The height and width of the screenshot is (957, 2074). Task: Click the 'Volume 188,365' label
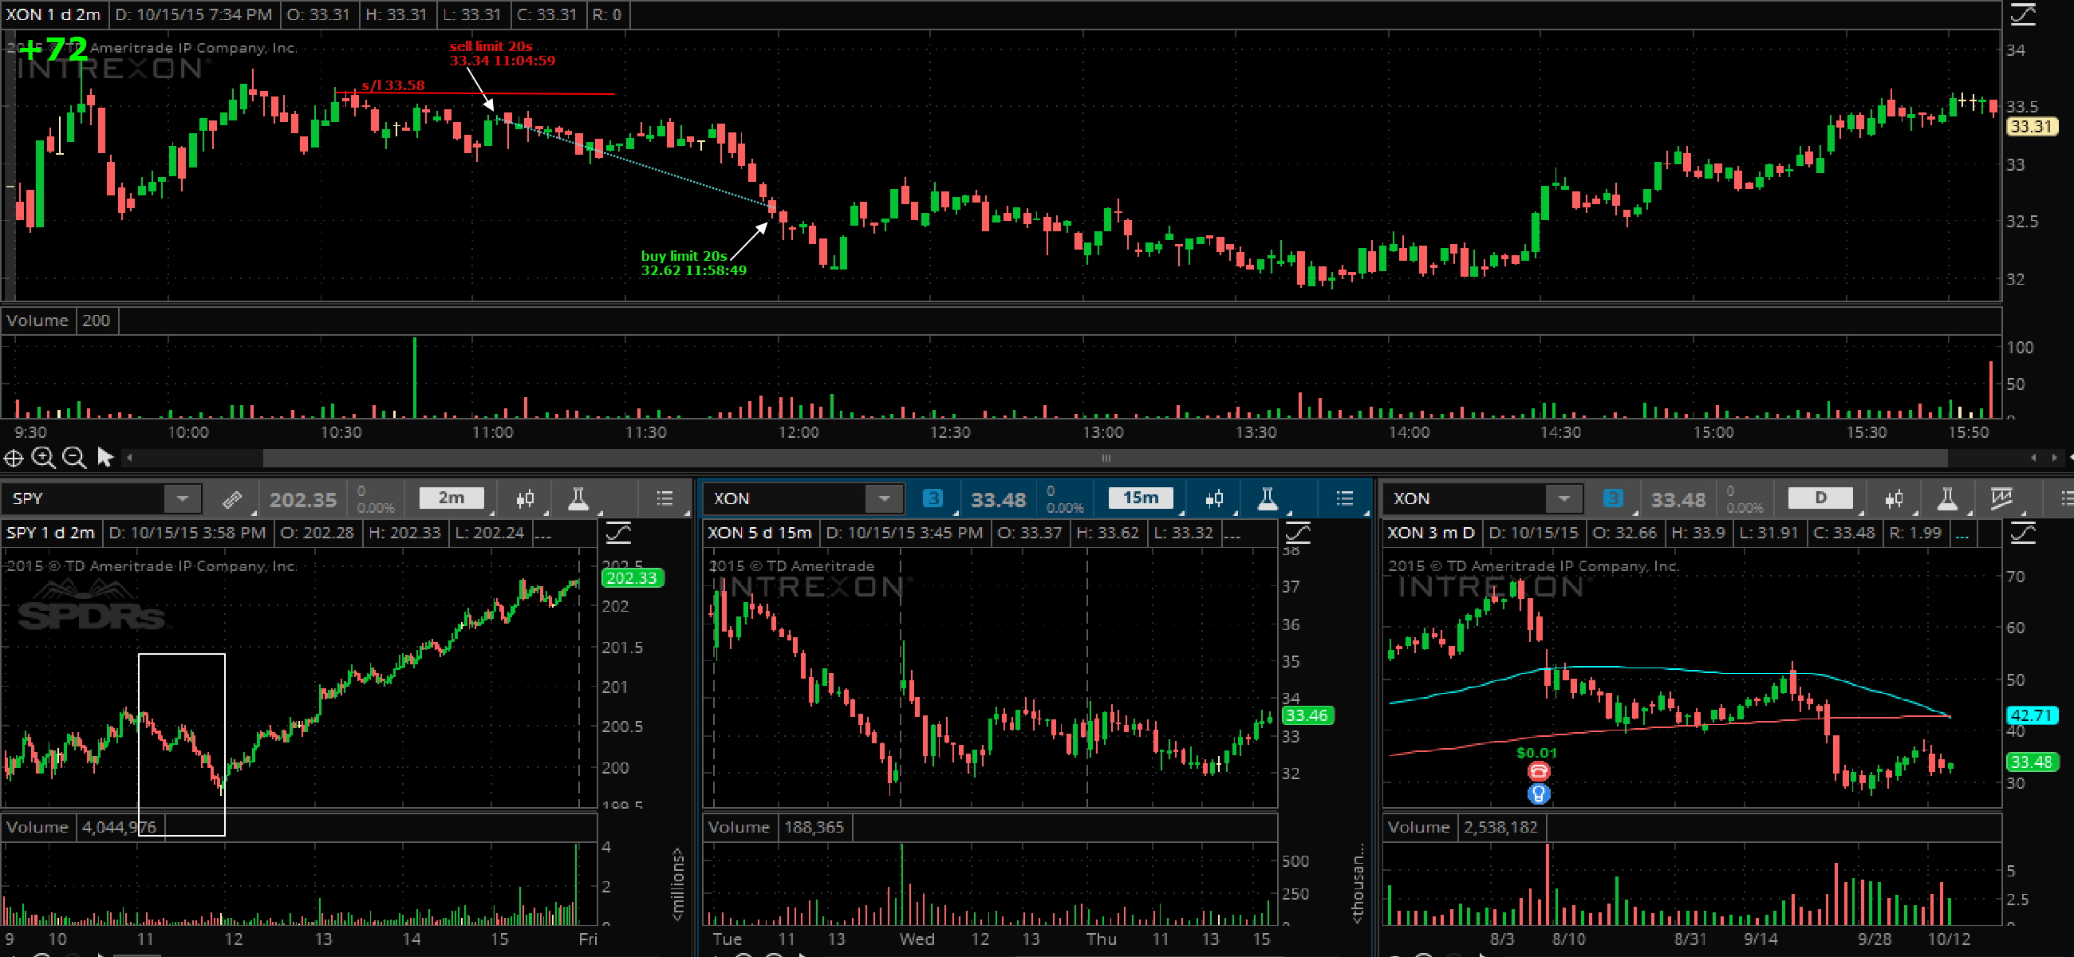pos(776,827)
